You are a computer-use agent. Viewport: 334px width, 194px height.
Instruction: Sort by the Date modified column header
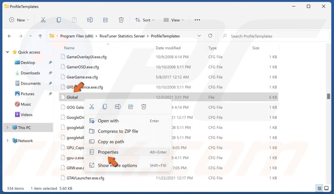(x=168, y=48)
